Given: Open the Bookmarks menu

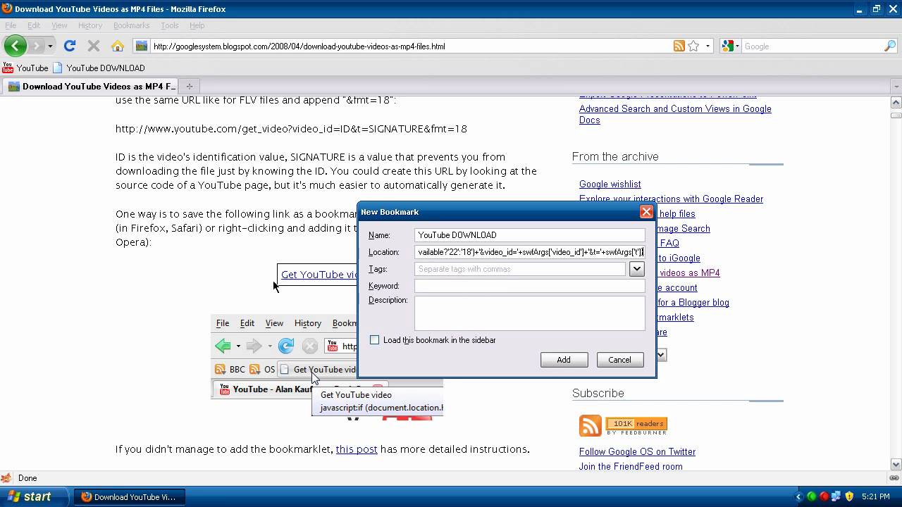Looking at the screenshot, I should pyautogui.click(x=132, y=25).
